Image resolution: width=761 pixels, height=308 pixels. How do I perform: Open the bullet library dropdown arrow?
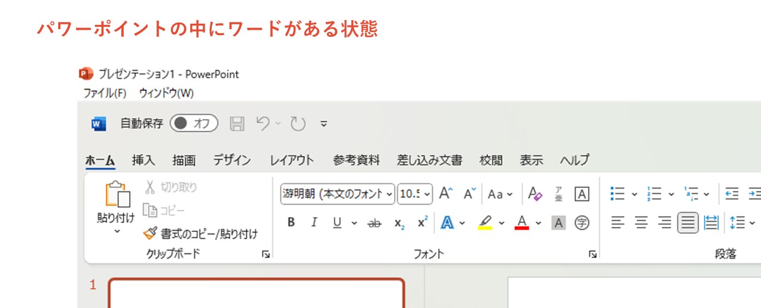coord(634,194)
